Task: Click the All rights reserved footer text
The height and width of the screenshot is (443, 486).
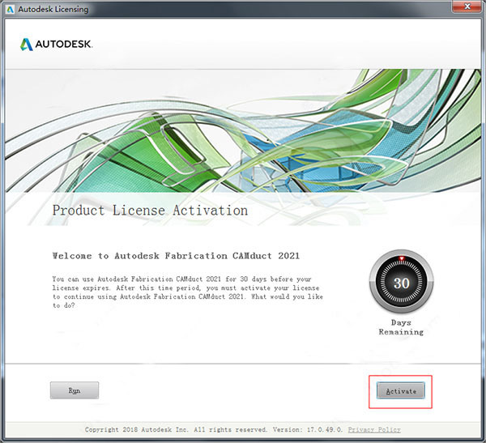Action: point(230,430)
